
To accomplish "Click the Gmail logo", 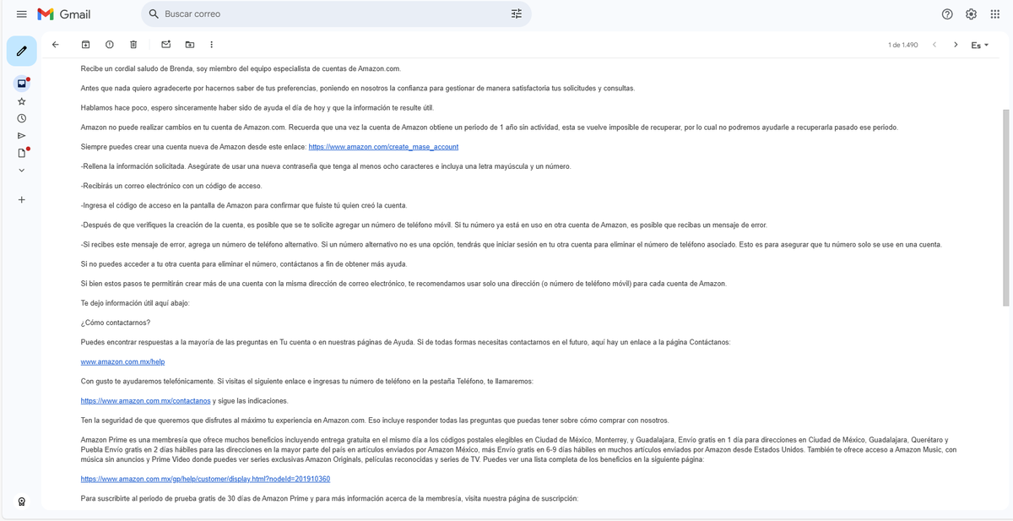I will (64, 14).
